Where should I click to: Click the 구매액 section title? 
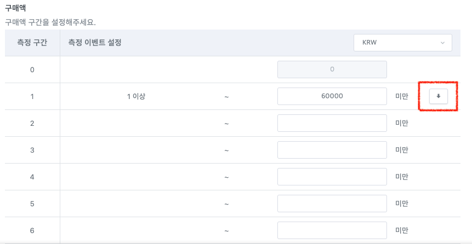coord(15,8)
